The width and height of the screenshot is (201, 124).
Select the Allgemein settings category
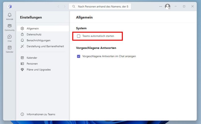click(x=43, y=28)
